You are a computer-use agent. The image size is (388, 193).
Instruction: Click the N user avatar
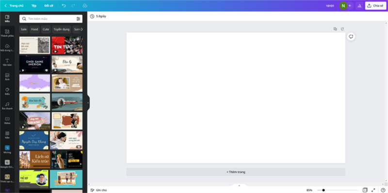pos(343,6)
